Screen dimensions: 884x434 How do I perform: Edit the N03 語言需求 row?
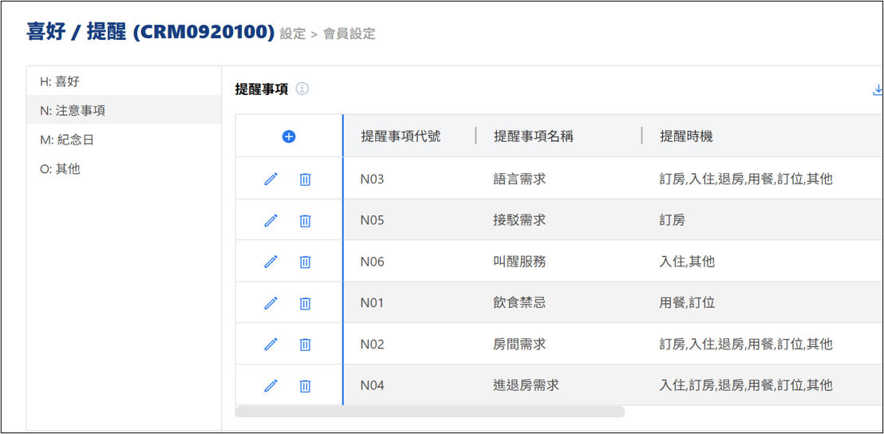tap(270, 180)
